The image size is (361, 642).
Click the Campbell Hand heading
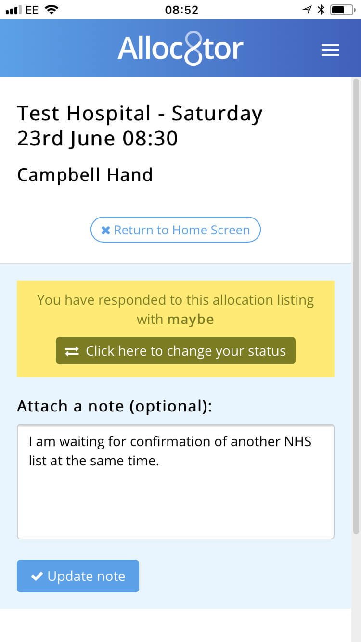[x=85, y=175]
